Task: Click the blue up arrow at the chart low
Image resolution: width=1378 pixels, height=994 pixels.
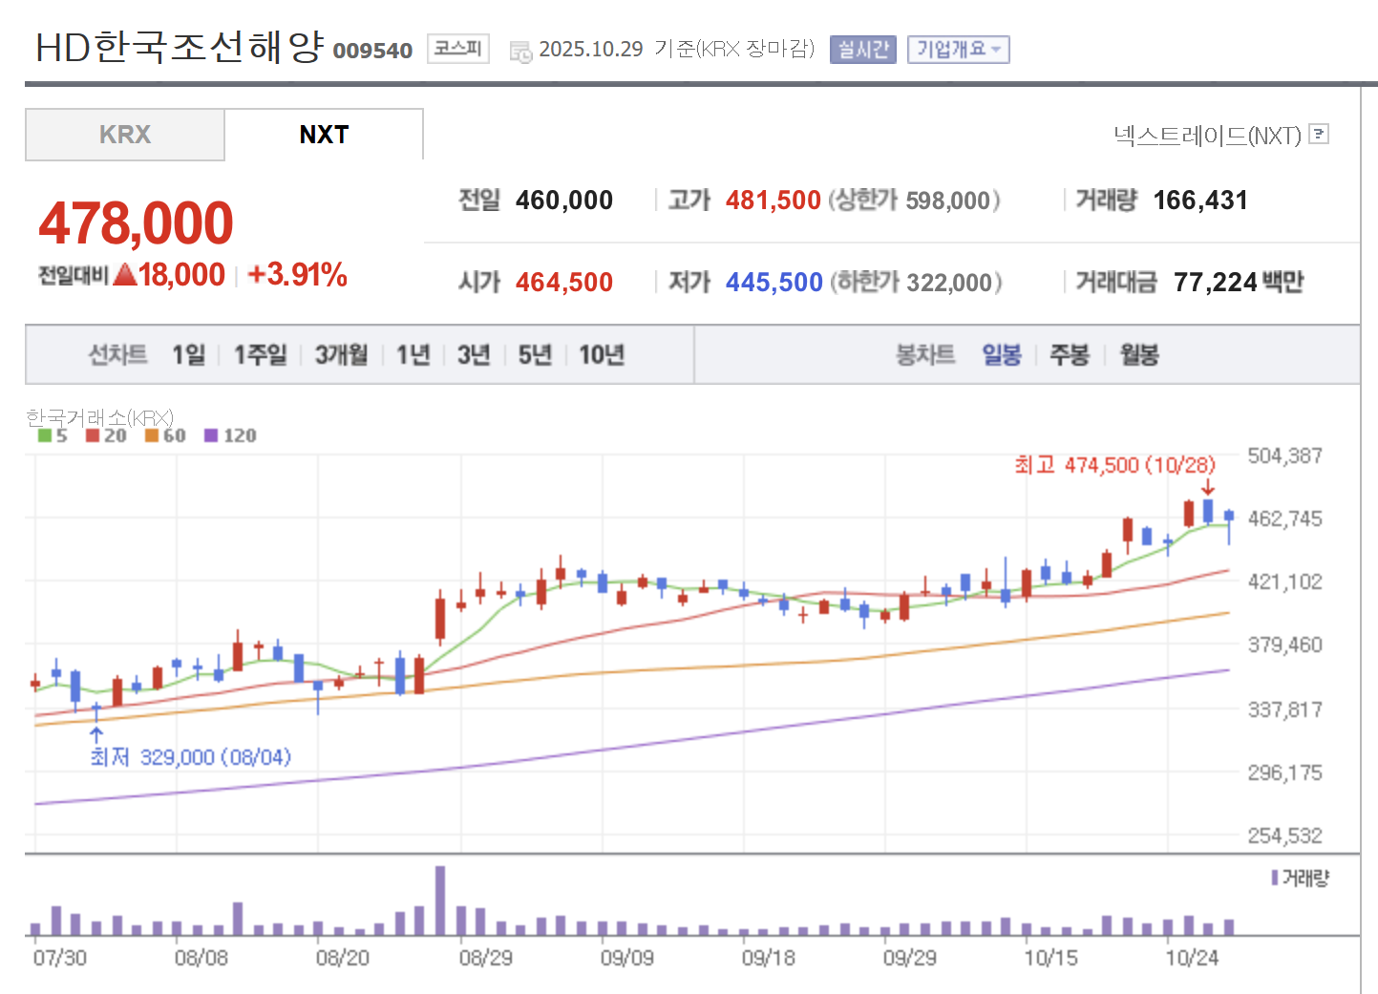Action: [x=95, y=734]
